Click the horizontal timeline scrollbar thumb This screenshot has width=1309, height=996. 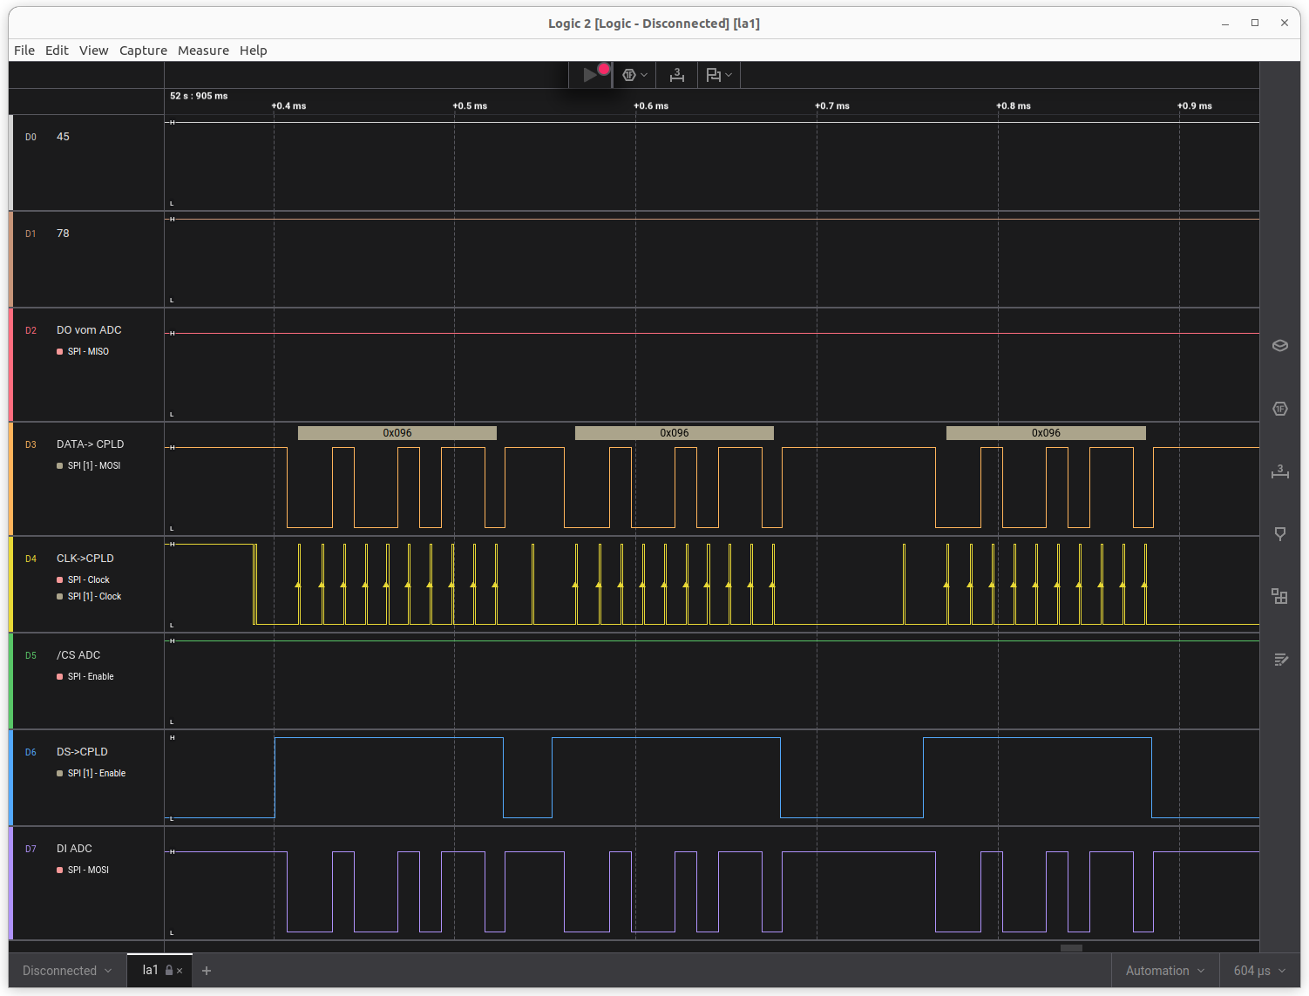click(1071, 948)
